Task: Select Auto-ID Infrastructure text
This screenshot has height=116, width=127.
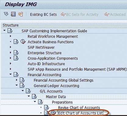Action: click(x=46, y=64)
